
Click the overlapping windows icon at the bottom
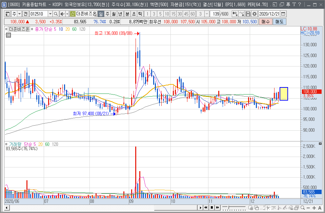tap(257, 208)
